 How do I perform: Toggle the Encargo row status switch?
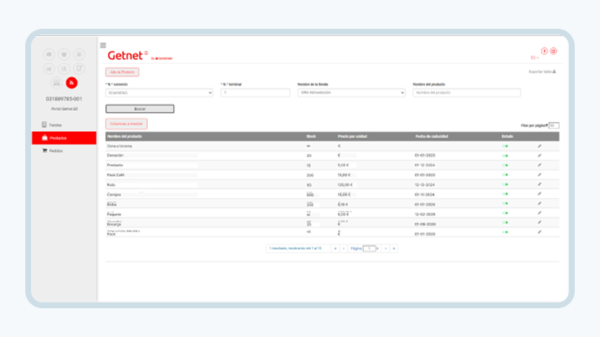pyautogui.click(x=505, y=223)
